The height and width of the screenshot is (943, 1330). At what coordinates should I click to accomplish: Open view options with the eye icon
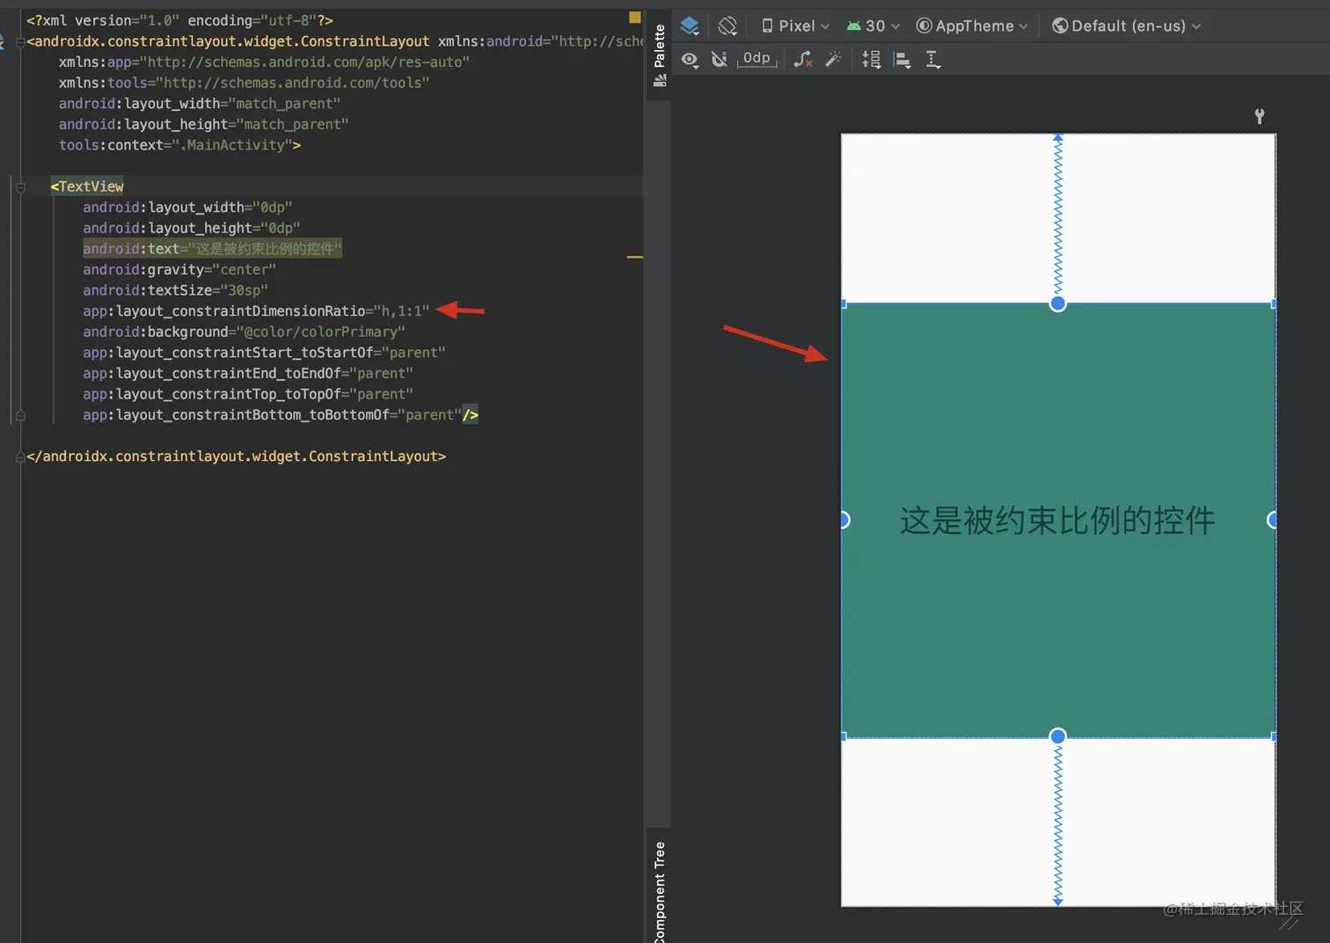tap(690, 59)
